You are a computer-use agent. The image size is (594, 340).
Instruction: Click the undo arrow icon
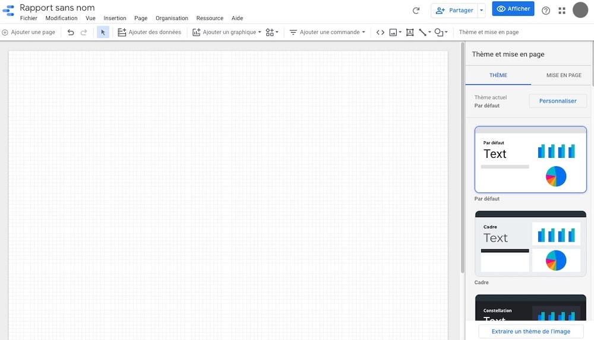point(71,32)
